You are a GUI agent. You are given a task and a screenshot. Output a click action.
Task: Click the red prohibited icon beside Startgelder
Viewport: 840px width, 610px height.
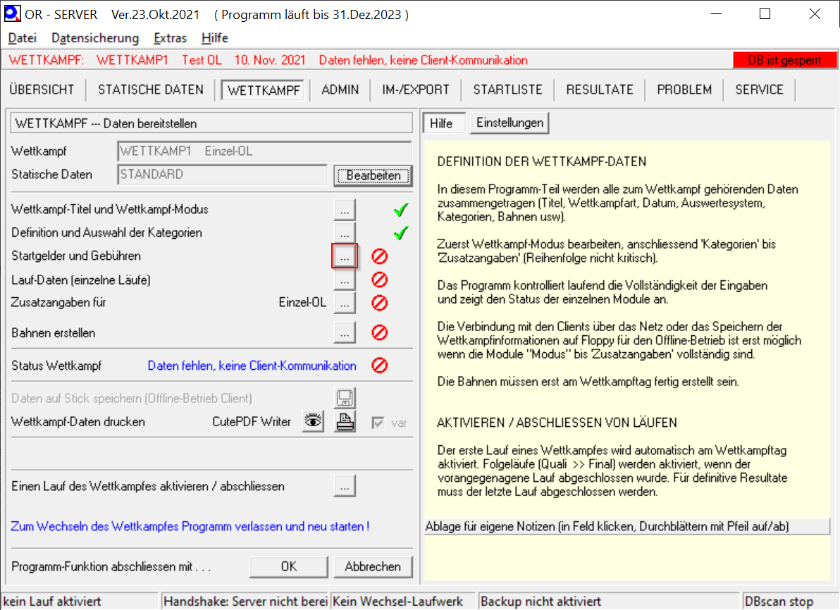click(380, 256)
